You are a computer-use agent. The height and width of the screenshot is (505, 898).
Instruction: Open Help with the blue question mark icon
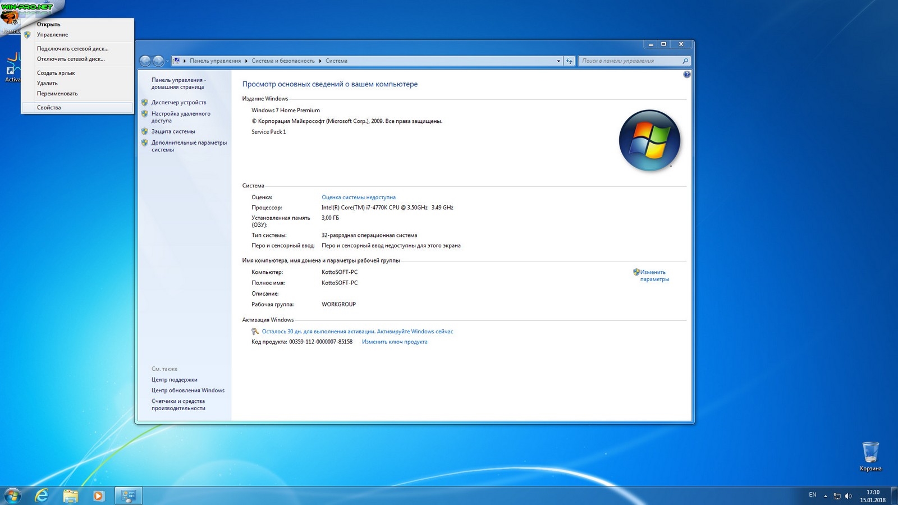tap(686, 75)
